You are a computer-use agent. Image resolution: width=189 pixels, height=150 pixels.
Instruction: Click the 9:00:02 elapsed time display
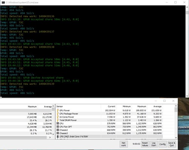(x=136, y=144)
